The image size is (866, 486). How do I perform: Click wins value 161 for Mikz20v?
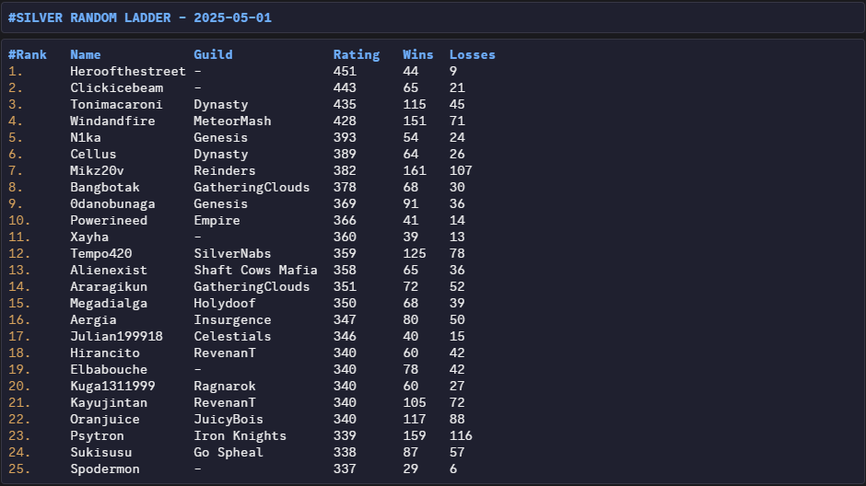415,170
